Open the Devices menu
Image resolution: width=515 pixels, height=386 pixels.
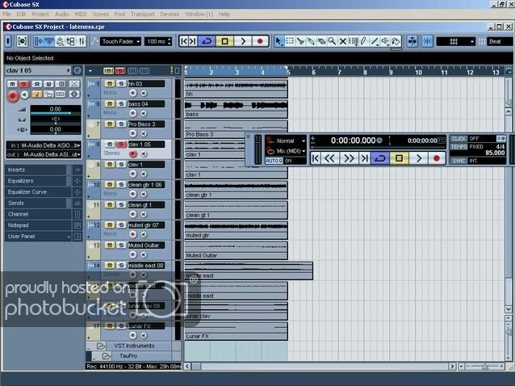(170, 14)
